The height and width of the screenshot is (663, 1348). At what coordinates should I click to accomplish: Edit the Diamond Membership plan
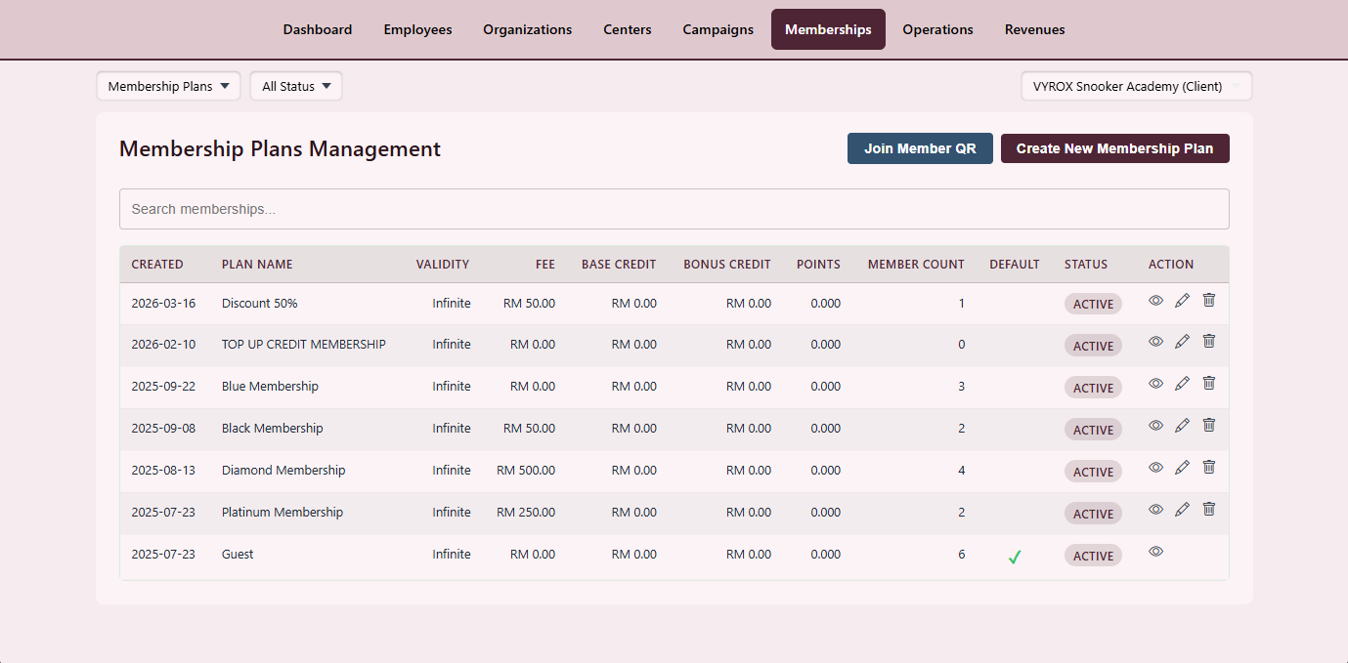(x=1182, y=468)
